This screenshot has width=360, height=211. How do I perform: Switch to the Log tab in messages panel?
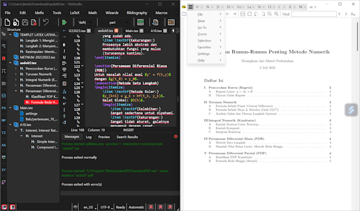[x=88, y=137]
